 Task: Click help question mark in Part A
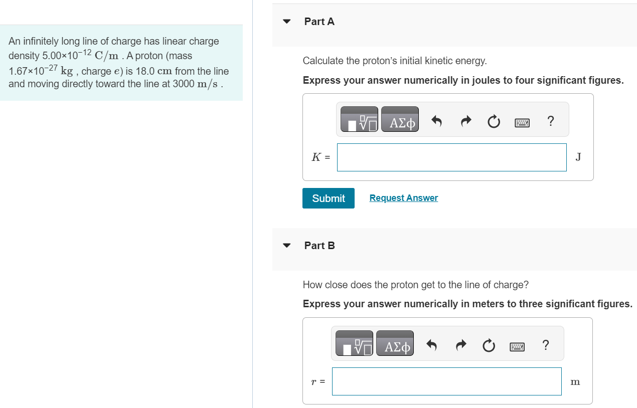point(551,121)
